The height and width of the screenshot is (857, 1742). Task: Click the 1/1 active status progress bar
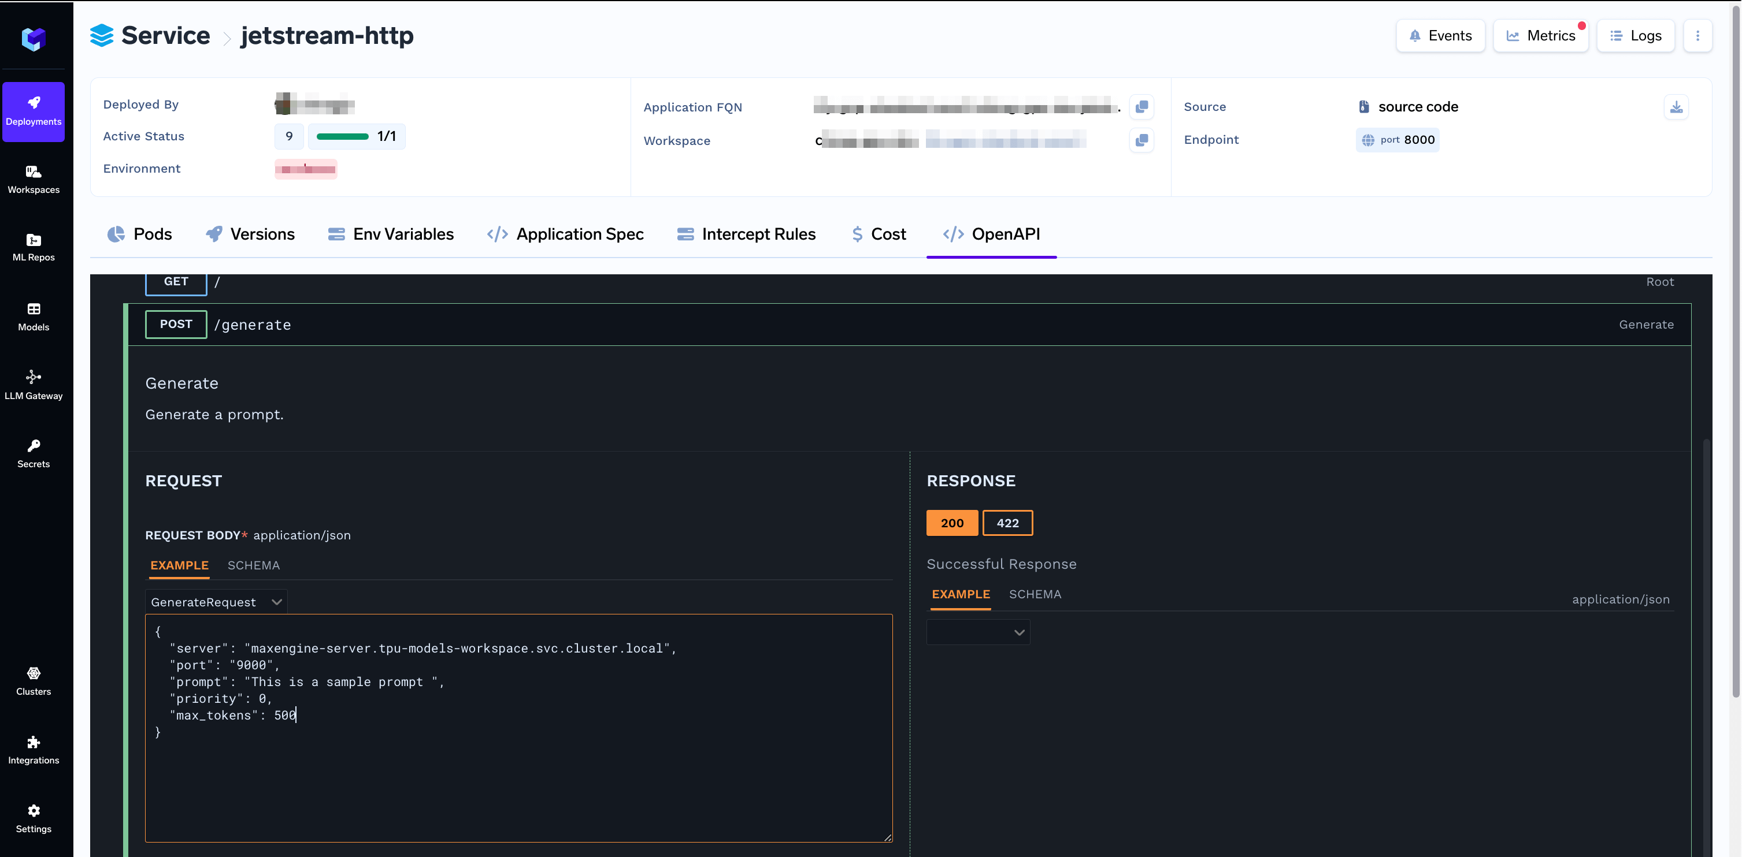(x=357, y=136)
